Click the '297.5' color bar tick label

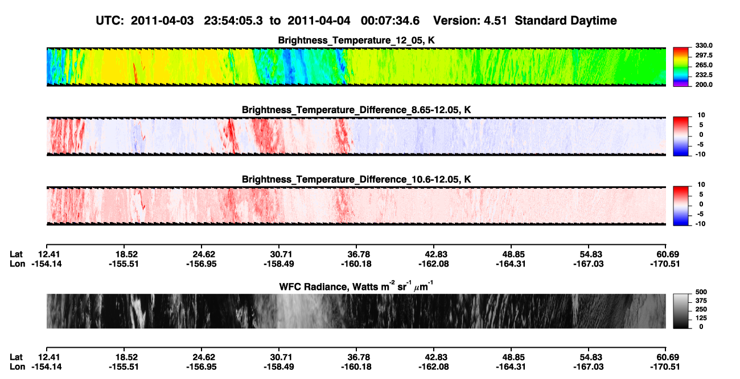[x=704, y=55]
